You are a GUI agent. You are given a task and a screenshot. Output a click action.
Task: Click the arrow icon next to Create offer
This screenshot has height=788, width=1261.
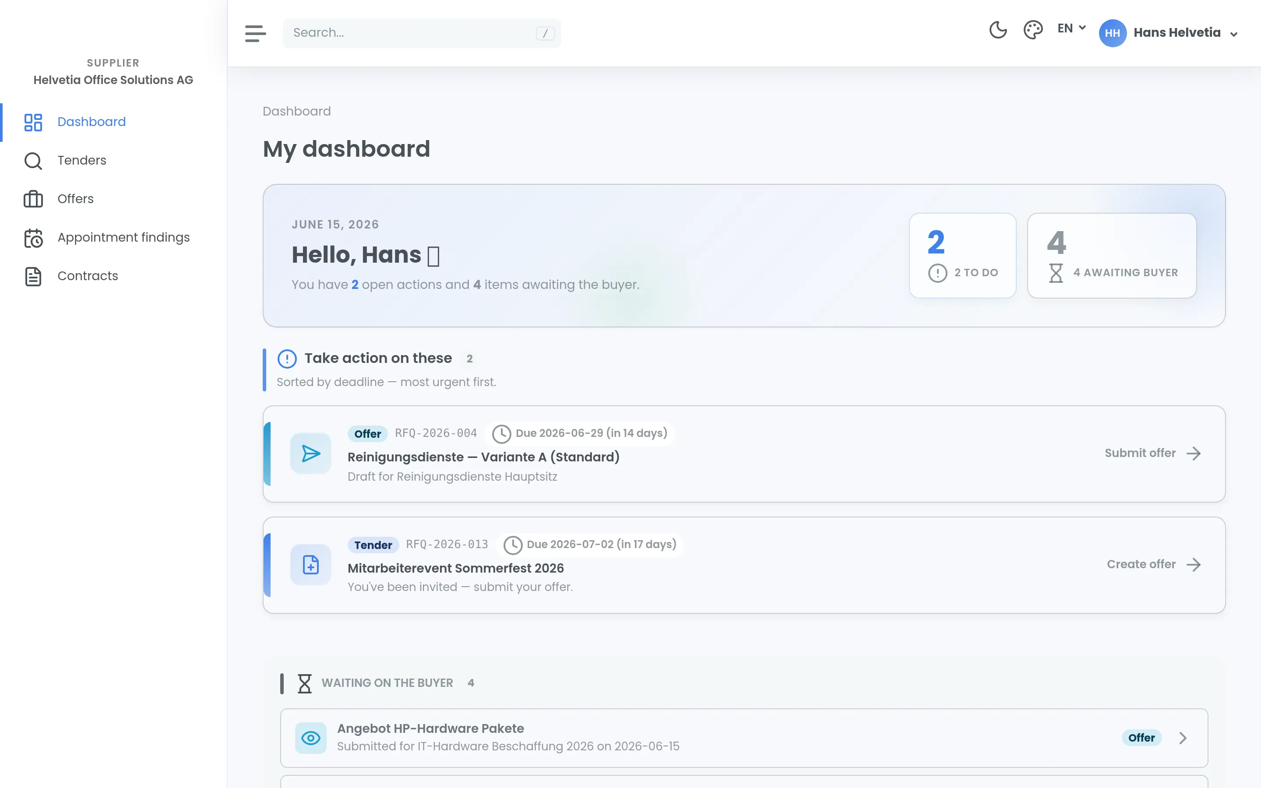click(1193, 564)
